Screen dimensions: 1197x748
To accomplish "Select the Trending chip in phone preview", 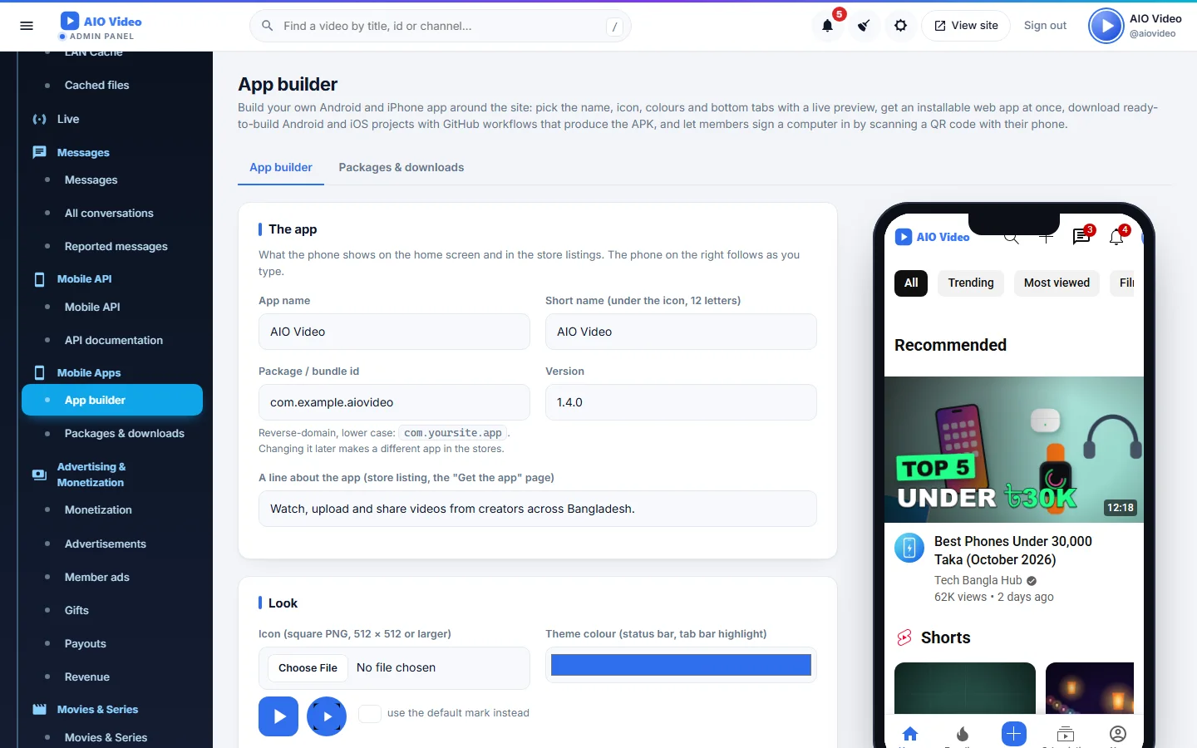I will [971, 283].
